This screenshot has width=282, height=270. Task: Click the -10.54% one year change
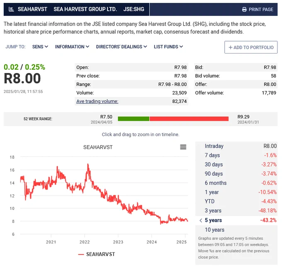pos(267,192)
